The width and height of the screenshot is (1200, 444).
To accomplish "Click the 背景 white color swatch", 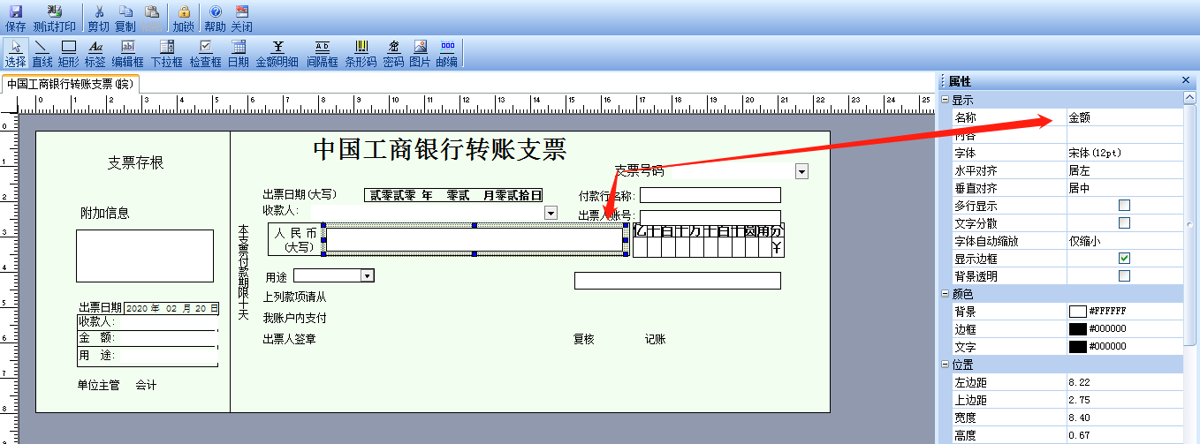I will pyautogui.click(x=1077, y=312).
